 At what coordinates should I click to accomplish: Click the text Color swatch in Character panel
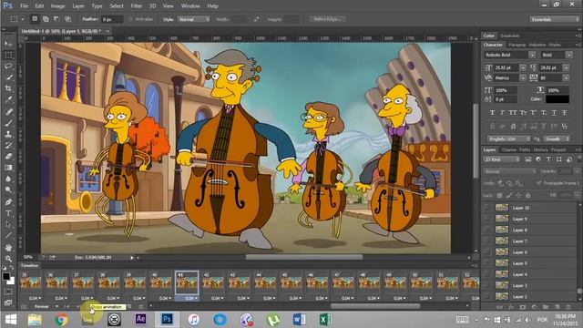[x=557, y=99]
